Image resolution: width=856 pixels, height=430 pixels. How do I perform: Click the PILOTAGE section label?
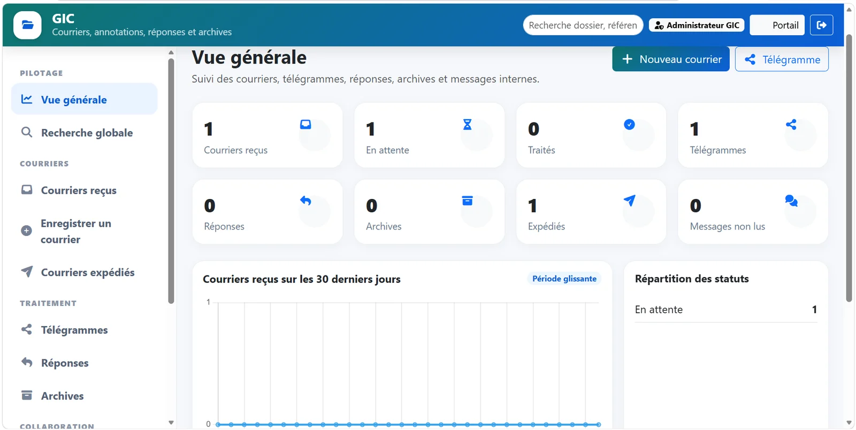(x=41, y=73)
